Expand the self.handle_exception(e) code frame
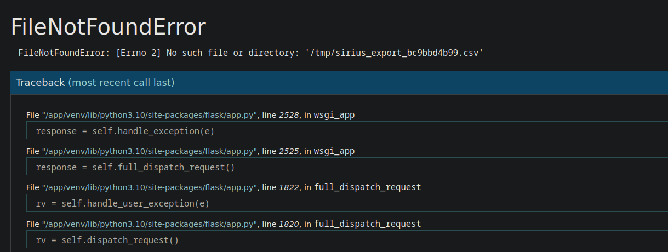668x252 pixels. 347,131
